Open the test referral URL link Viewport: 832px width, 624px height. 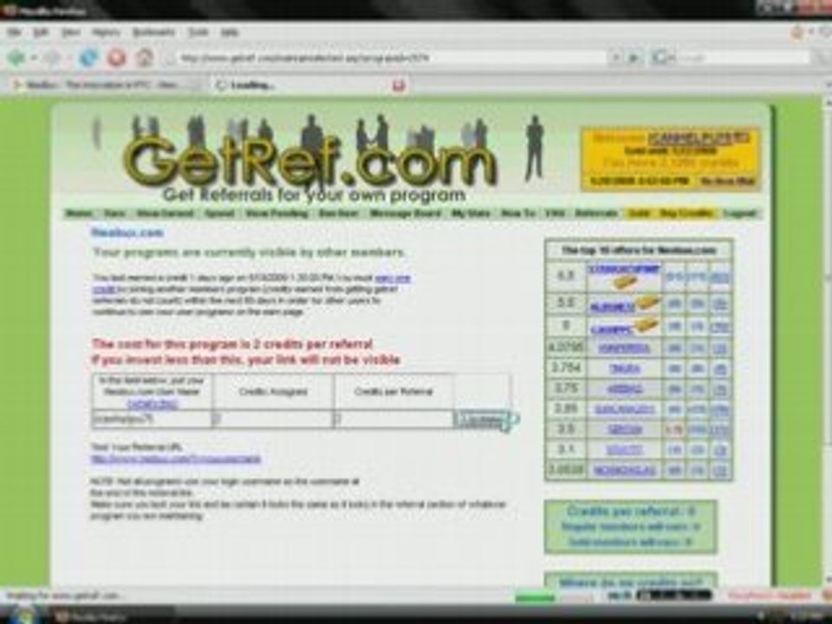click(x=176, y=459)
